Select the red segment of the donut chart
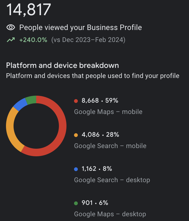The width and height of the screenshot is (189, 221). click(60, 139)
